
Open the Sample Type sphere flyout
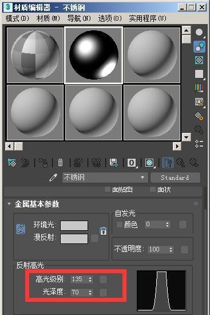(199, 33)
